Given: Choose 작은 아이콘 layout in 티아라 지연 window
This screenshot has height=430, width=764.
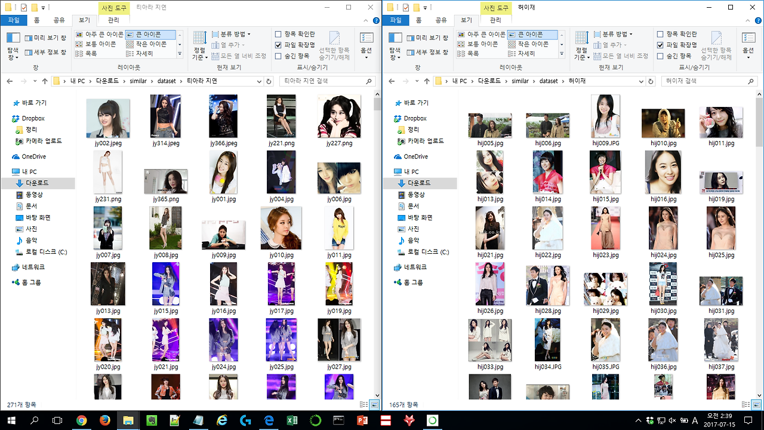Looking at the screenshot, I should point(151,44).
